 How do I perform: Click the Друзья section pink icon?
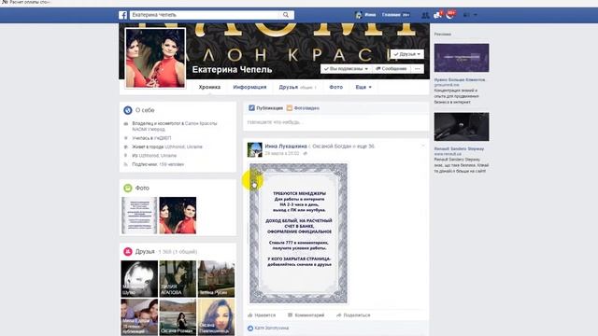pos(128,251)
